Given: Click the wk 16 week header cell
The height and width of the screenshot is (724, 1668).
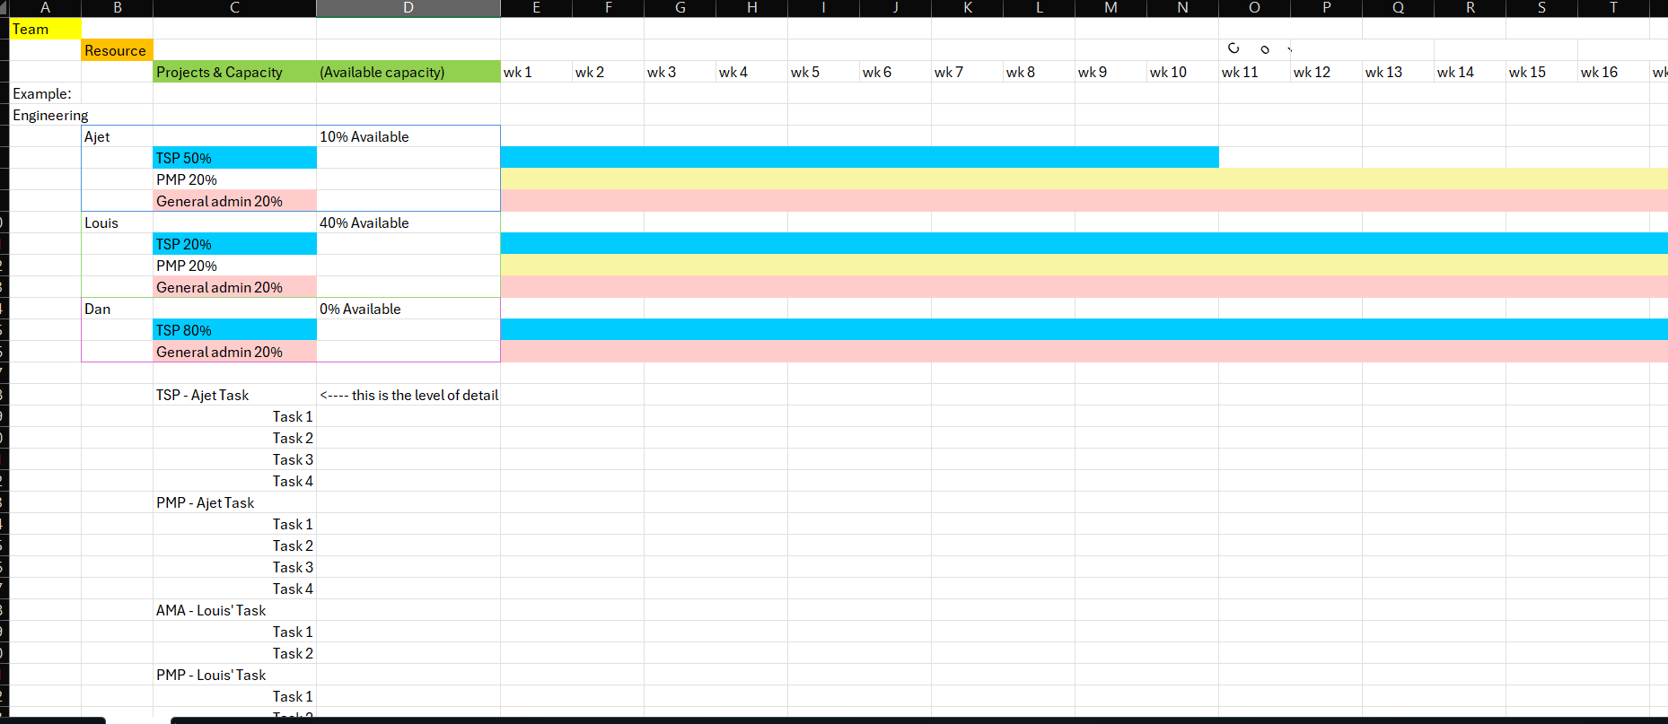Looking at the screenshot, I should (1613, 72).
